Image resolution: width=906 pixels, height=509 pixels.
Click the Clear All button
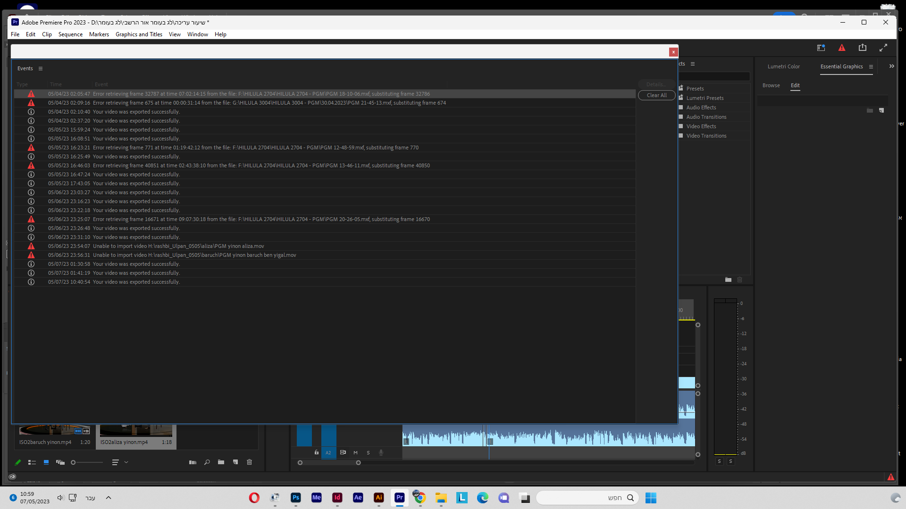pyautogui.click(x=656, y=95)
